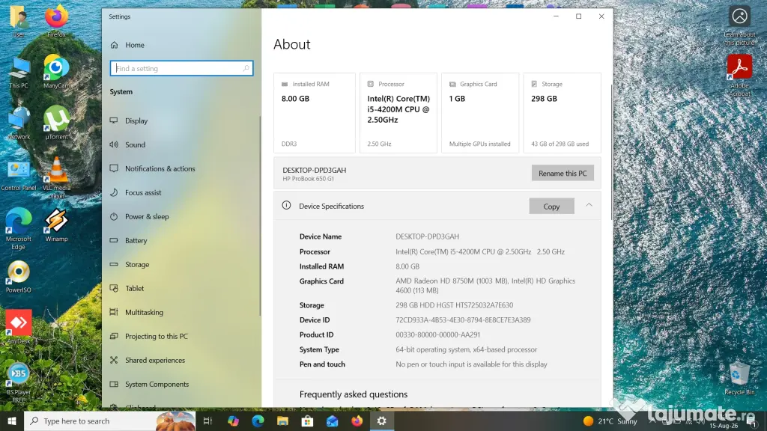Click the Installed RAM 8.00 GB card

[x=315, y=113]
